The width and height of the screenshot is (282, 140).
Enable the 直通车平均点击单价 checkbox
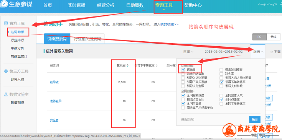(x=183, y=108)
